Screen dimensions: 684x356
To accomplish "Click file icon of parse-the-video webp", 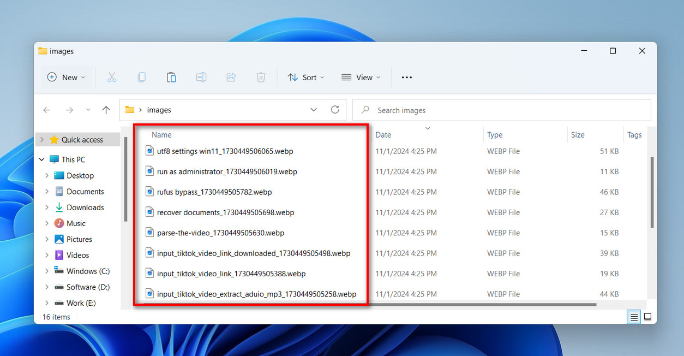I will [x=150, y=233].
